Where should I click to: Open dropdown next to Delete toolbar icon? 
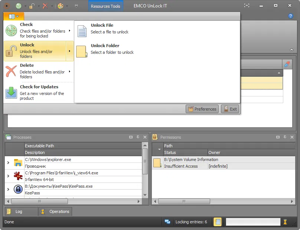click(x=52, y=6)
